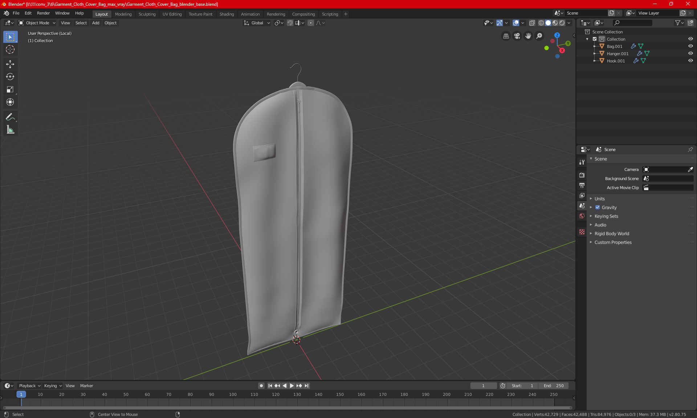Open the shading options dropdown arrow

click(569, 23)
